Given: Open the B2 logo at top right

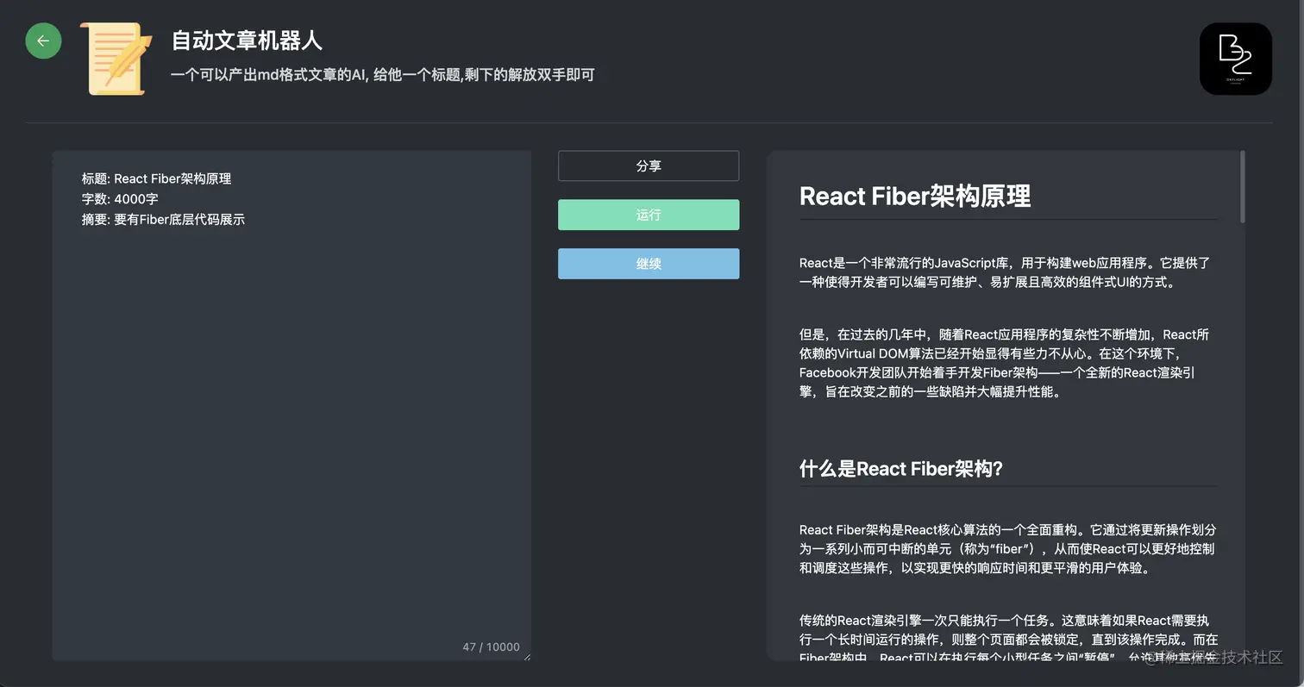Looking at the screenshot, I should (x=1235, y=59).
